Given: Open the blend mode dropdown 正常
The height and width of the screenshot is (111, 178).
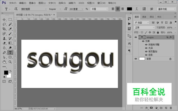Looking at the screenshot, I should pos(144,28).
